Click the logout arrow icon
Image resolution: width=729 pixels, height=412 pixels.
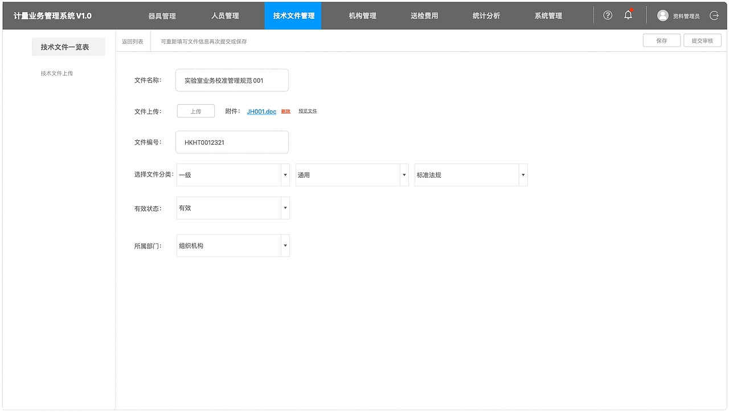coord(714,15)
